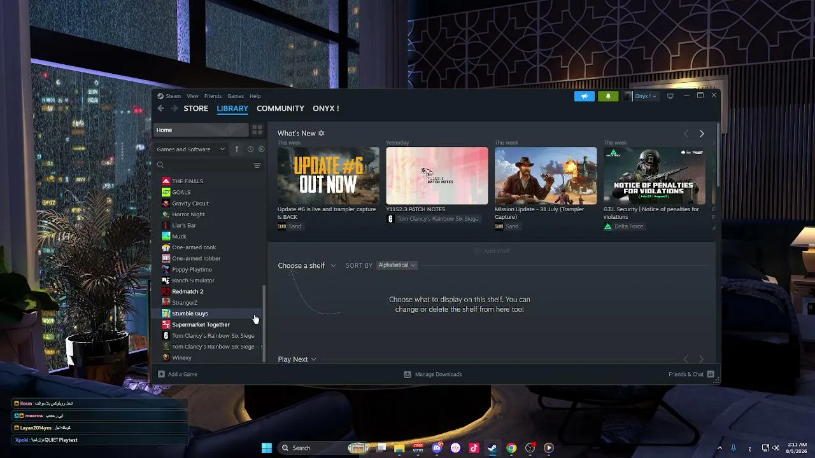Click Add a Game
Screen dimensions: 815x458
coord(178,374)
